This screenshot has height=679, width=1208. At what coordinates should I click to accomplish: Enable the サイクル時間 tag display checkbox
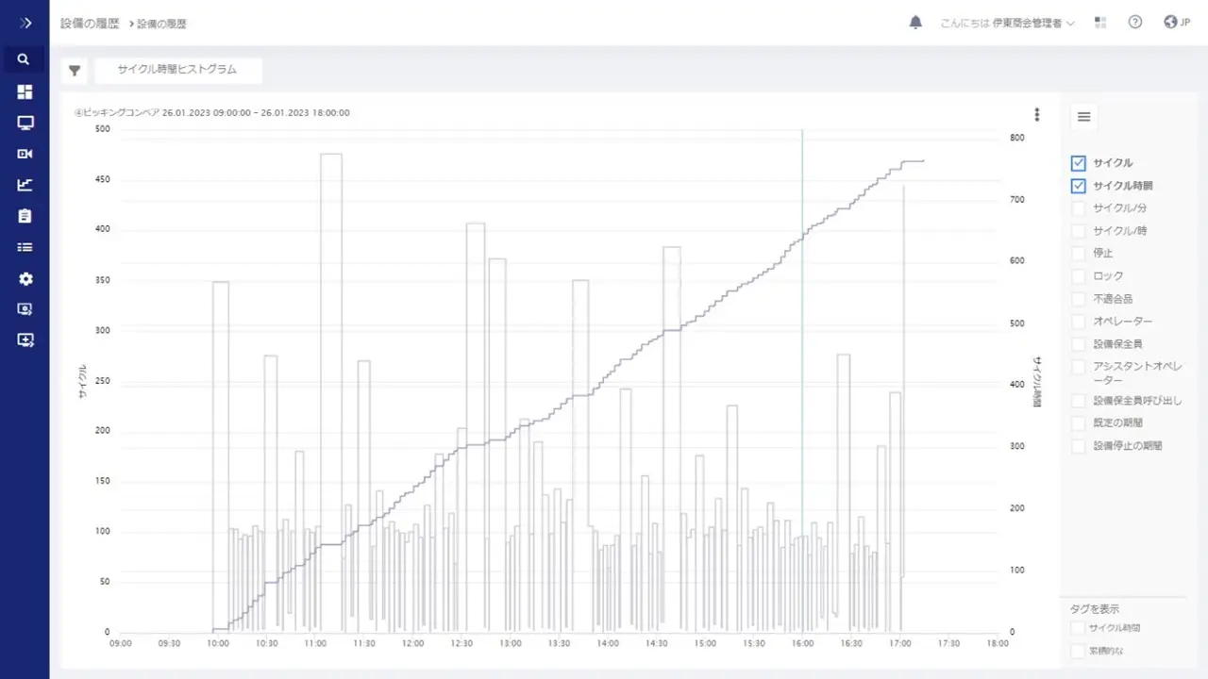[1078, 628]
